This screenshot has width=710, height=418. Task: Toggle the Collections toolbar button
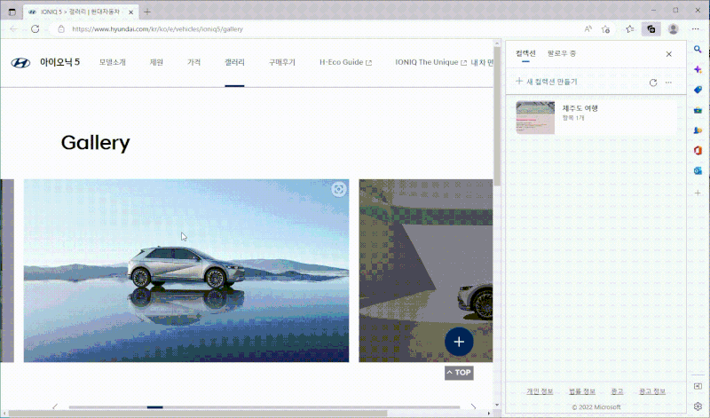tap(651, 29)
